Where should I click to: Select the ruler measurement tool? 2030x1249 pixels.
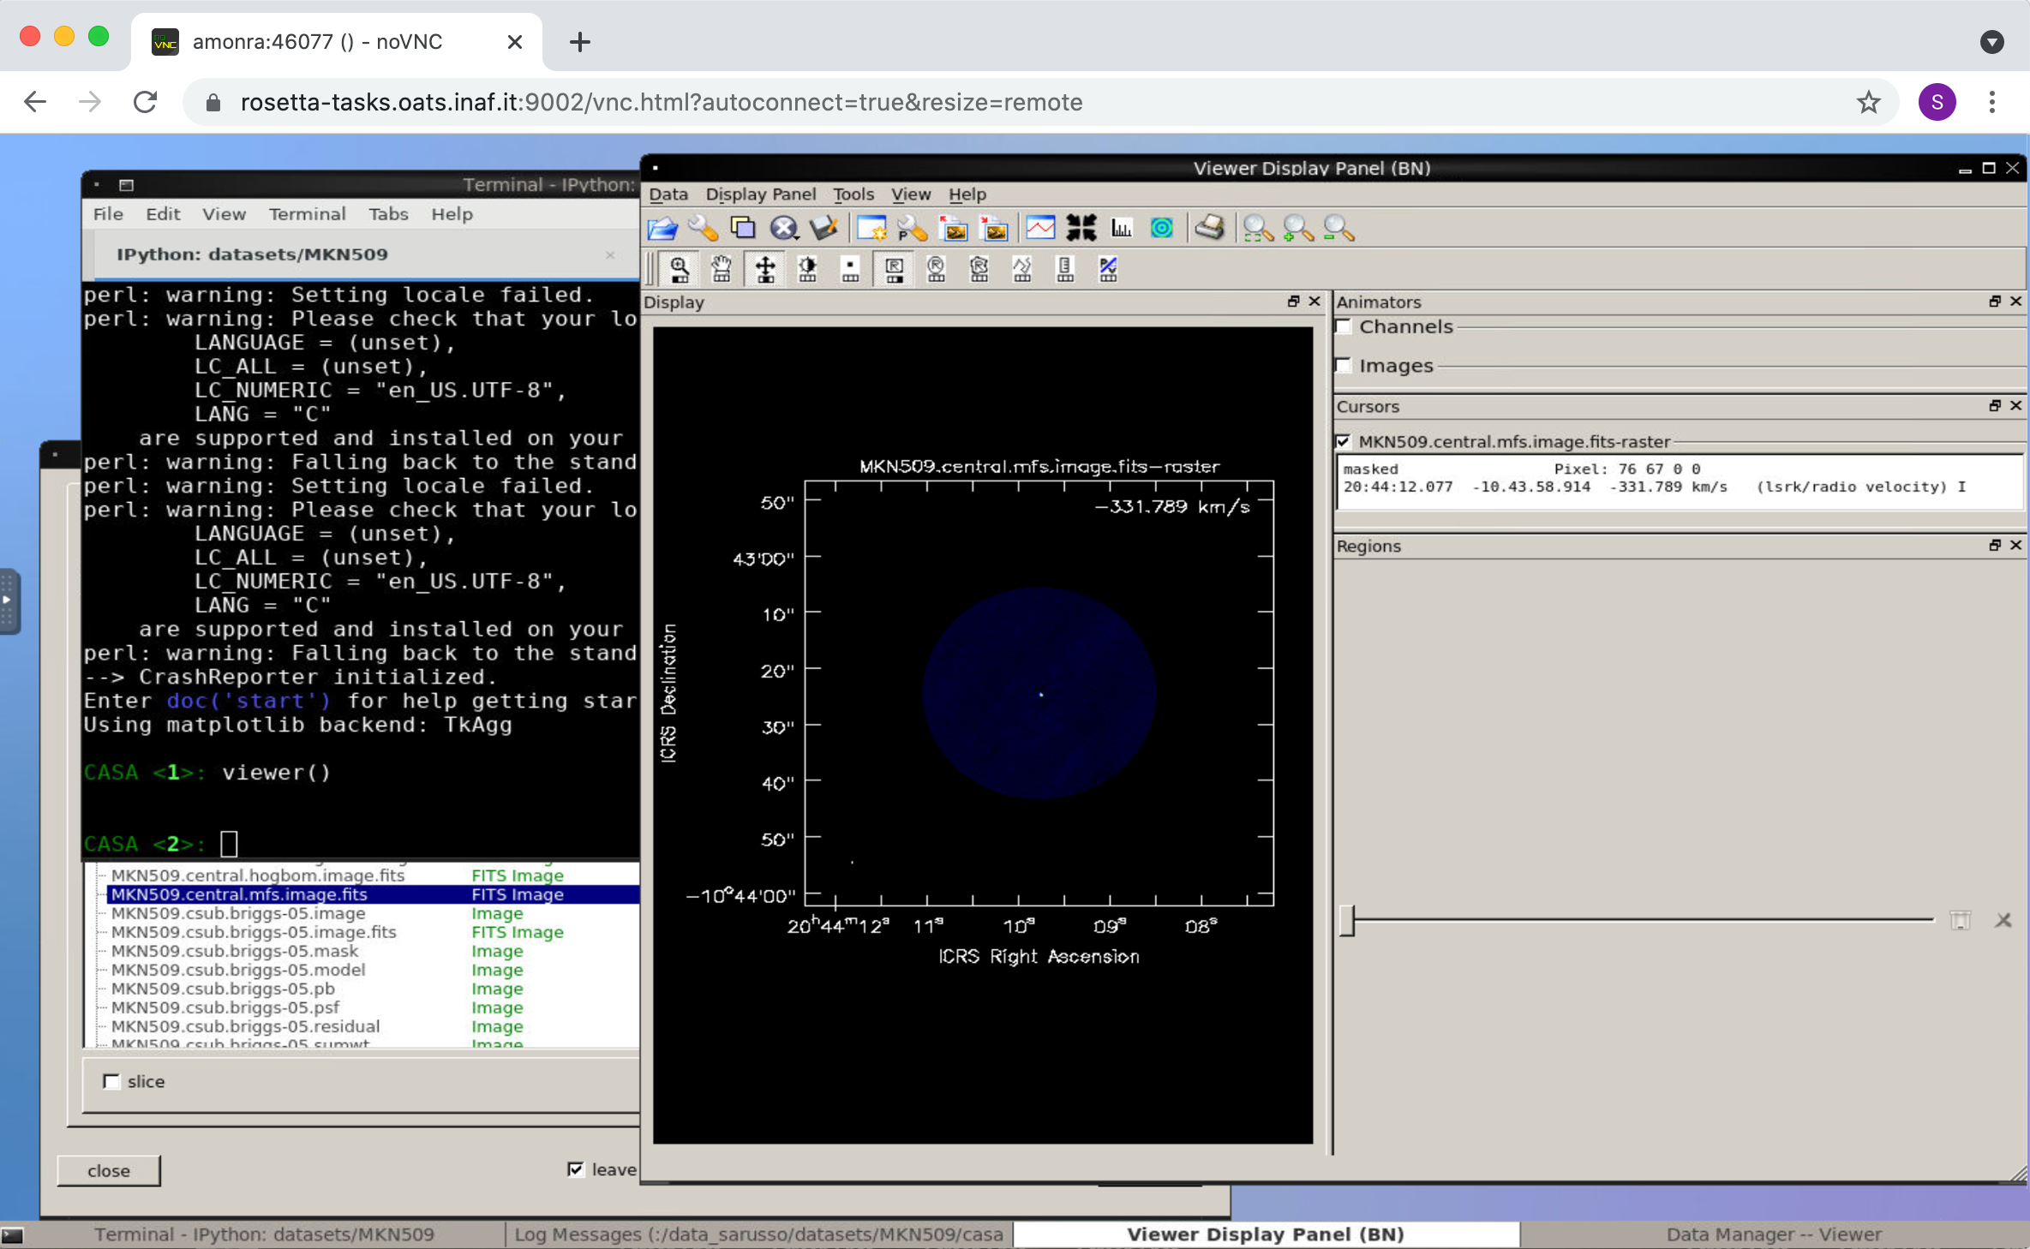click(x=1065, y=270)
